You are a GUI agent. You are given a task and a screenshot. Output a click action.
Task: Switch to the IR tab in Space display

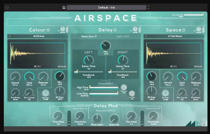tap(171, 66)
